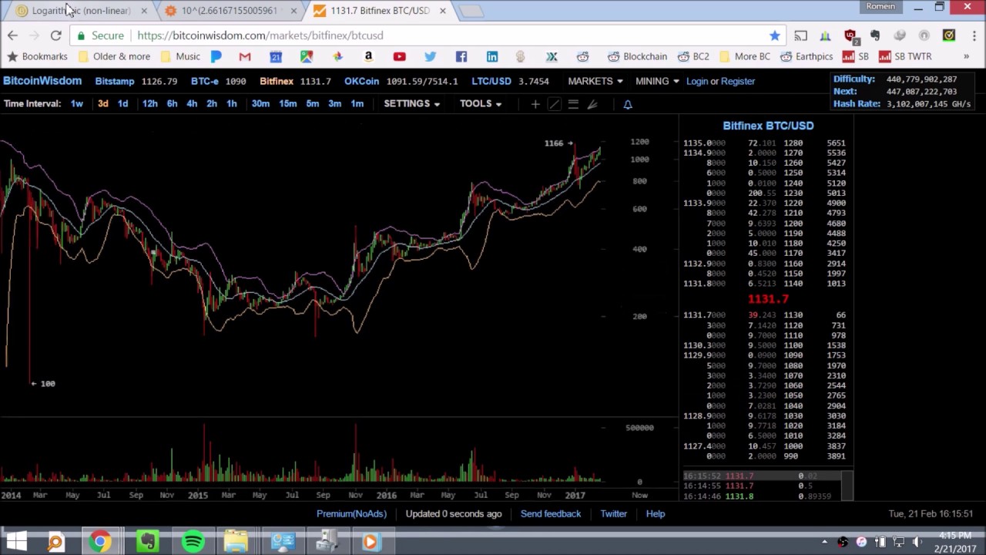Select the trend line drawing tool
This screenshot has width=986, height=555.
pos(555,104)
